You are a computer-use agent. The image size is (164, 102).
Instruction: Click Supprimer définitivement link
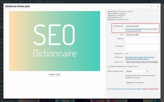click(x=150, y=89)
